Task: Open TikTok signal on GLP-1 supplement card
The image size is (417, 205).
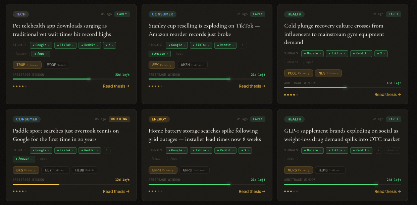Action: tap(337, 150)
